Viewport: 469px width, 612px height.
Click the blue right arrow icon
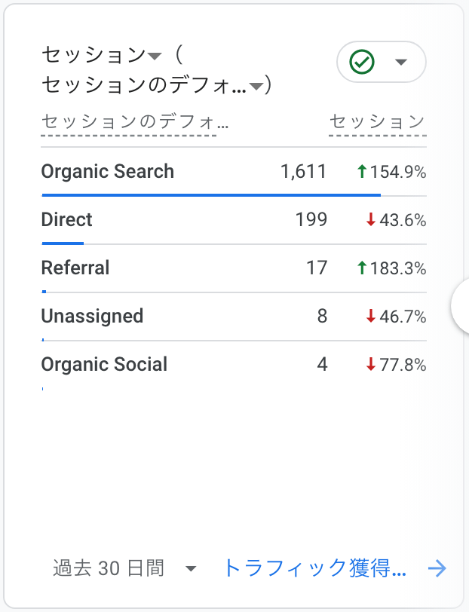tap(437, 568)
